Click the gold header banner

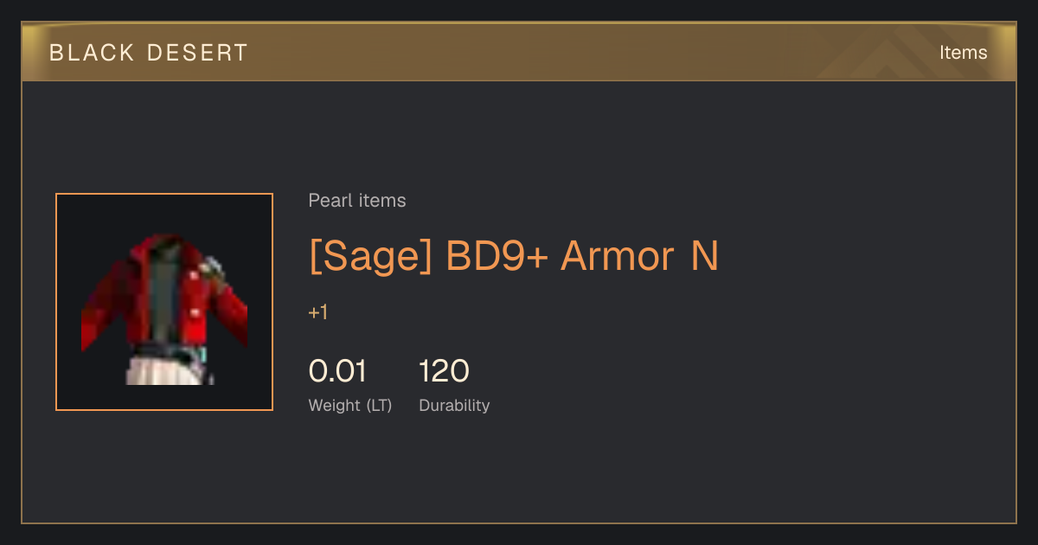(519, 52)
